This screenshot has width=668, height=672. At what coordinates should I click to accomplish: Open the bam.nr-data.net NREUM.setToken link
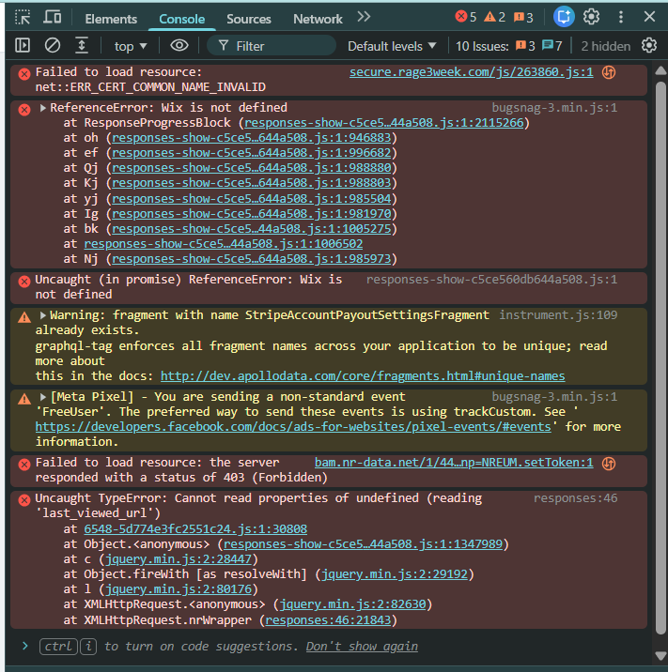454,463
